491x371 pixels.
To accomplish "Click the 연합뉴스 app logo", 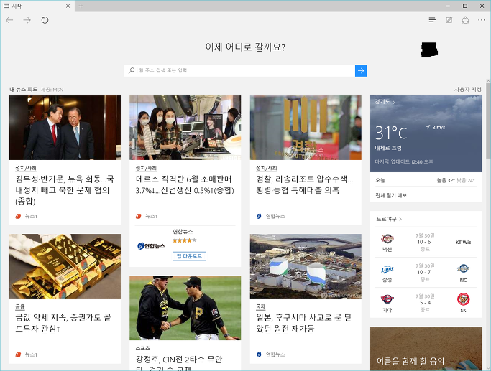I will (x=151, y=246).
